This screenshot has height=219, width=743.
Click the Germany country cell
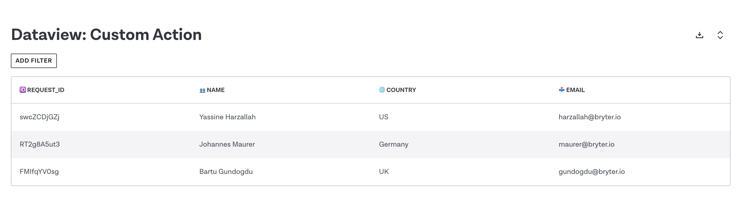pyautogui.click(x=393, y=144)
